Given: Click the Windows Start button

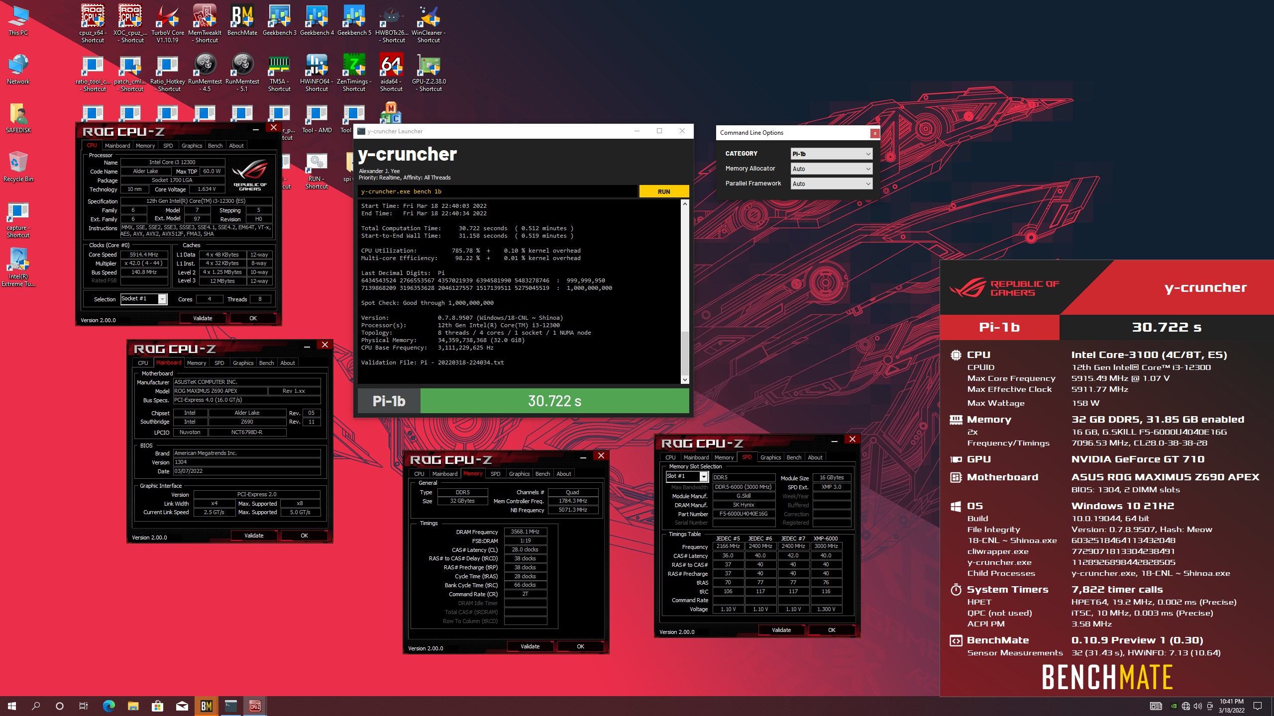Looking at the screenshot, I should tap(12, 706).
